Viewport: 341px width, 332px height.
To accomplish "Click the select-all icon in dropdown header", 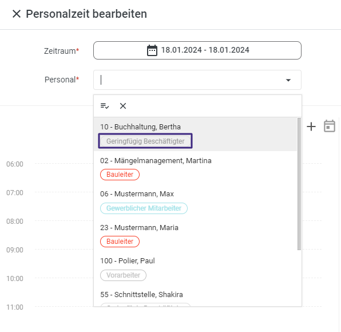I will [105, 106].
